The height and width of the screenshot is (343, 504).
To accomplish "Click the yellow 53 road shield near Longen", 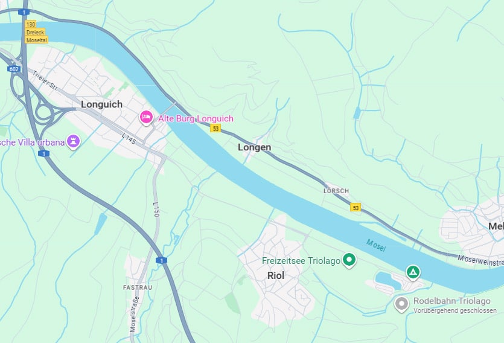I will [x=215, y=128].
